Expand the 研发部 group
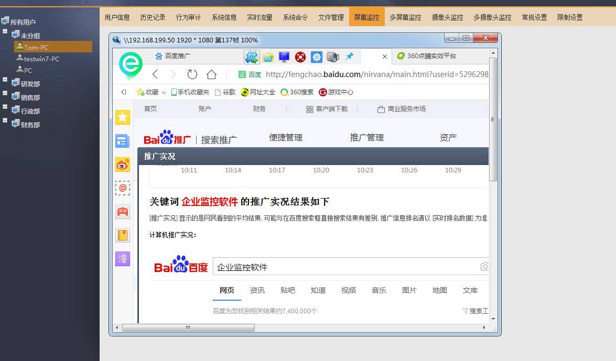This screenshot has height=361, width=616. pyautogui.click(x=5, y=79)
